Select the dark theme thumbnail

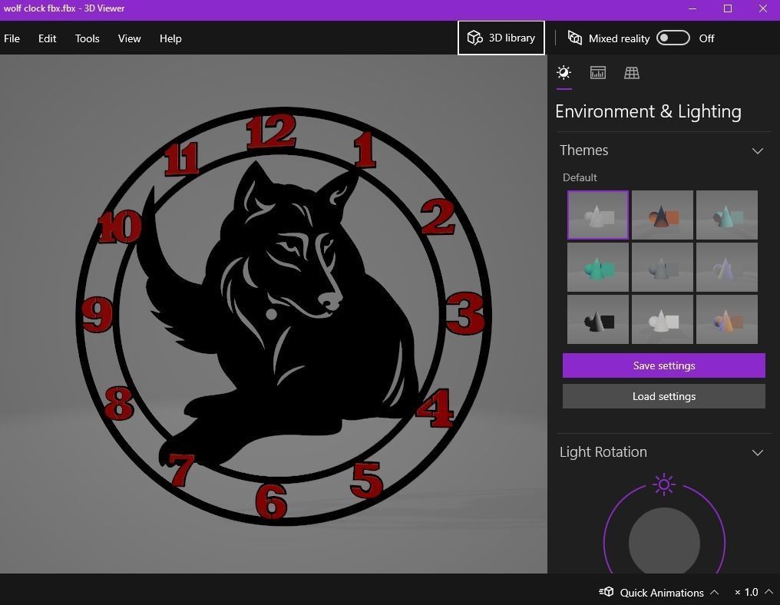(x=597, y=319)
